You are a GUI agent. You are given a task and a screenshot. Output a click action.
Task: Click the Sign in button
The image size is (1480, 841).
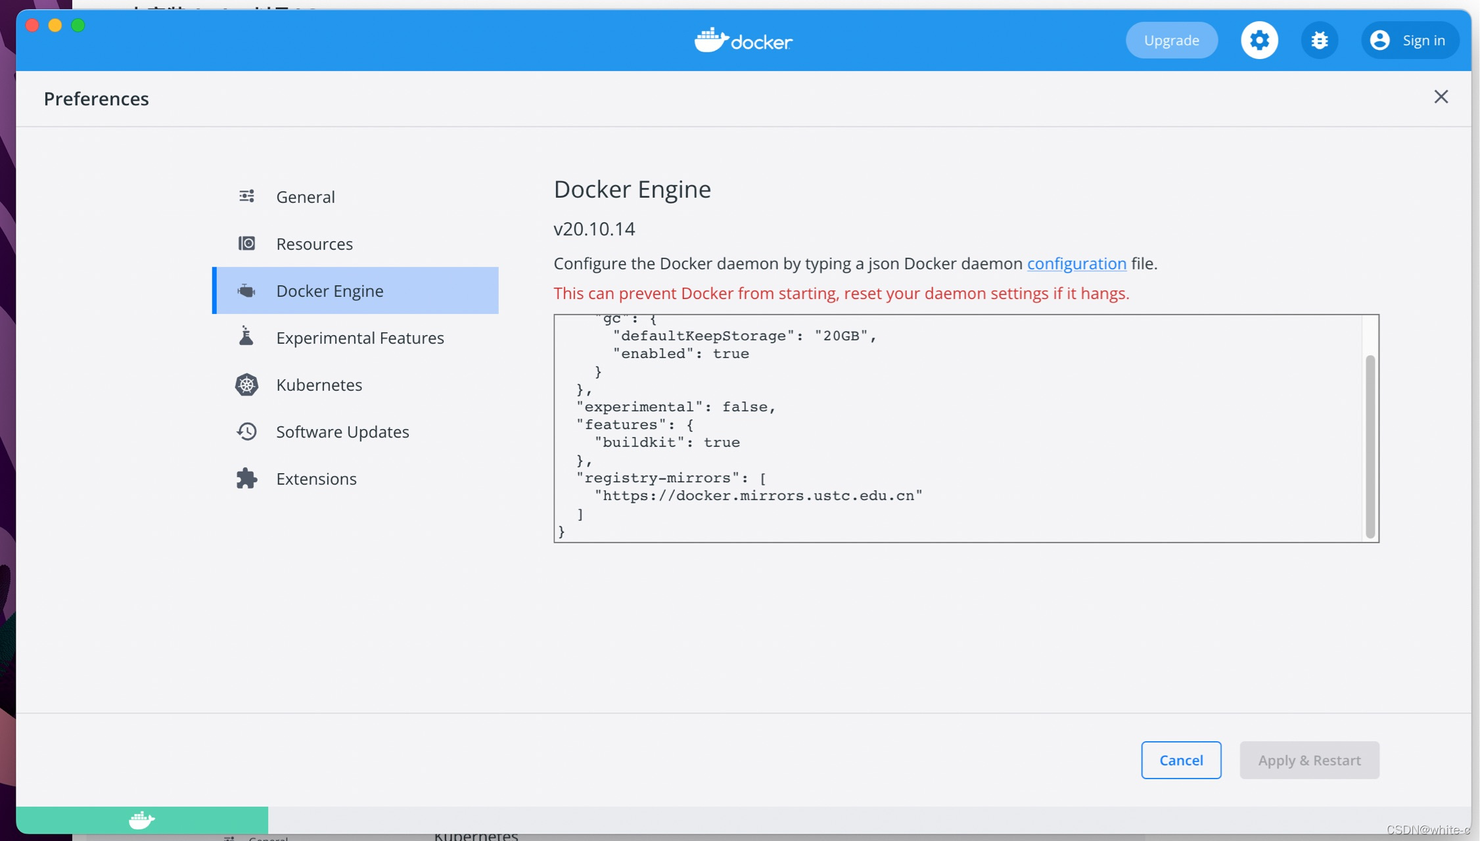coord(1409,40)
